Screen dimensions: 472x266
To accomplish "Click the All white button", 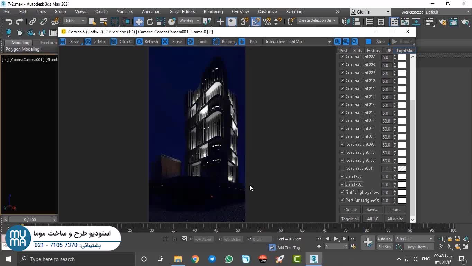I will coord(395,219).
